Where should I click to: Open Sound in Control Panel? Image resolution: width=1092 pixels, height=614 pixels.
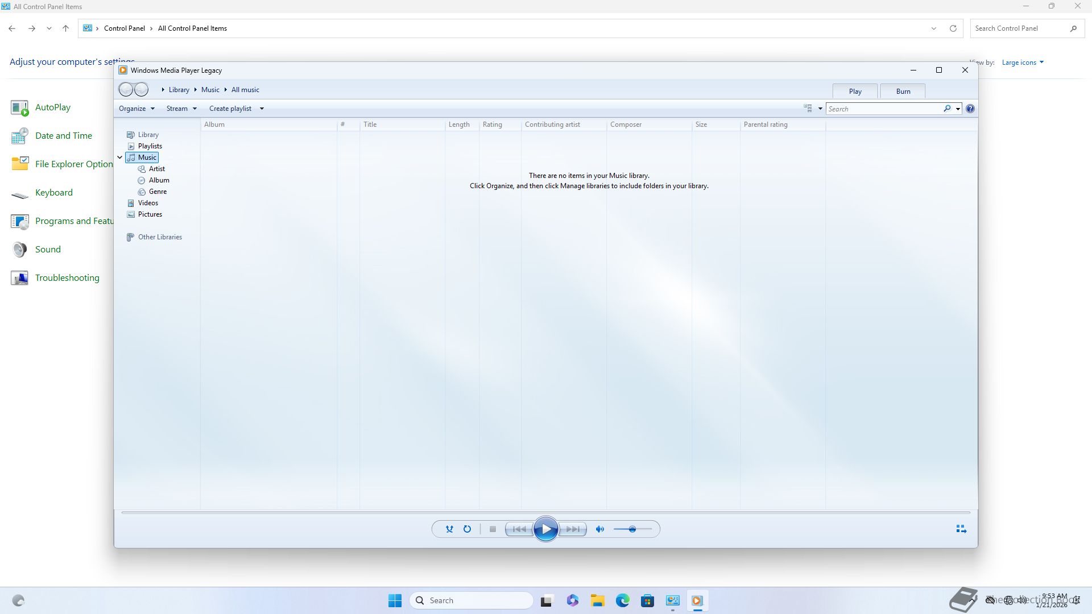point(48,250)
